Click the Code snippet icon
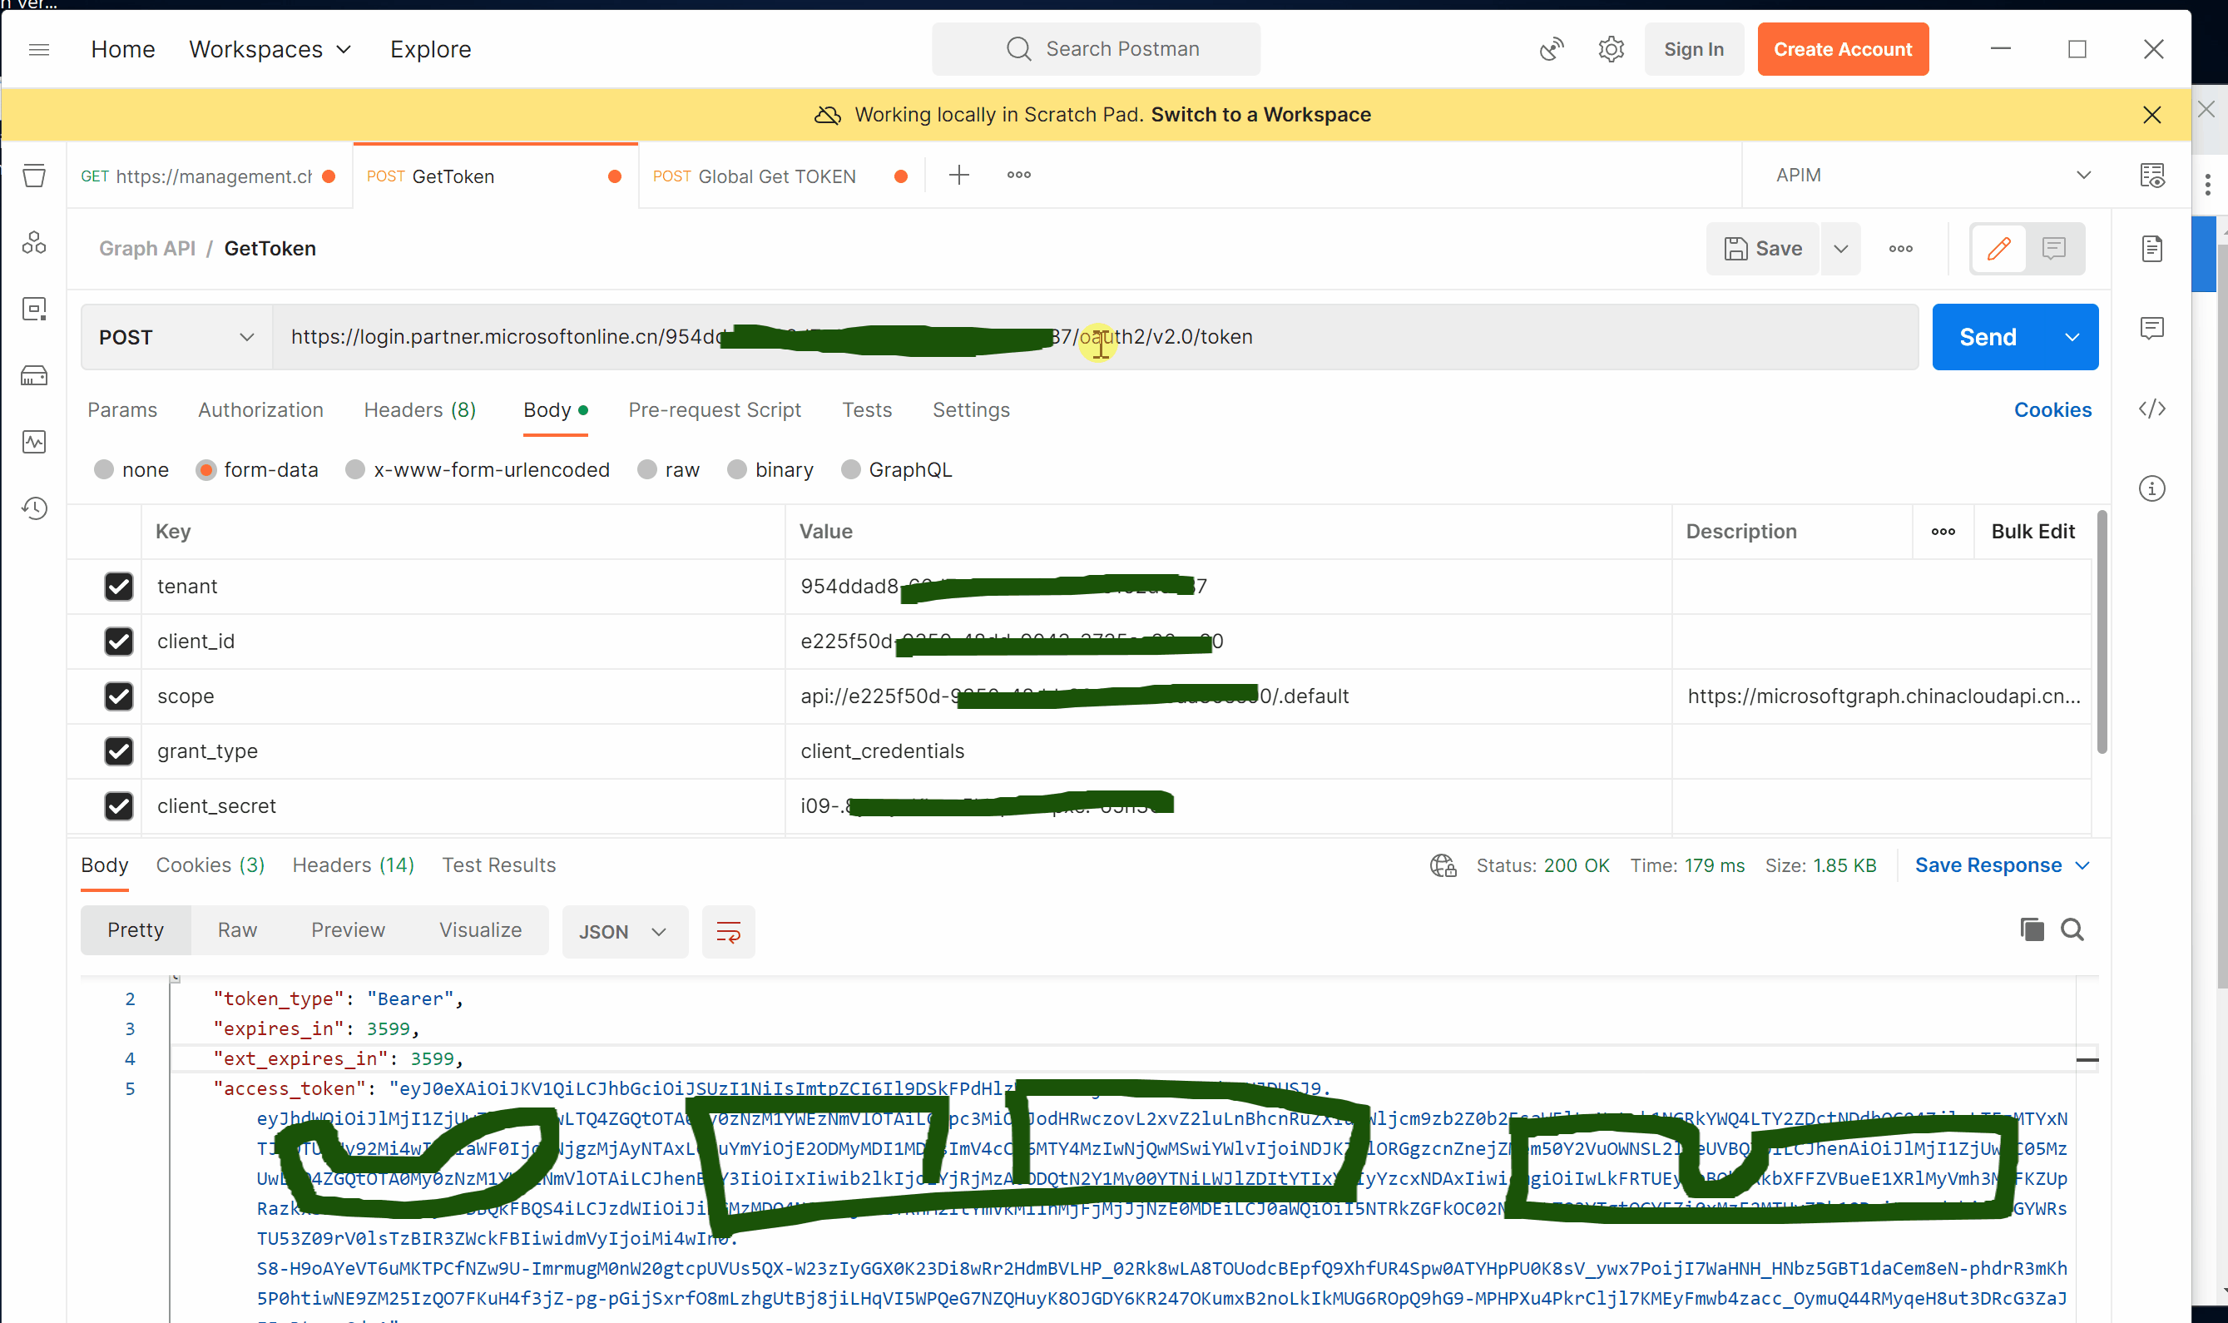This screenshot has width=2228, height=1323. [x=2151, y=409]
